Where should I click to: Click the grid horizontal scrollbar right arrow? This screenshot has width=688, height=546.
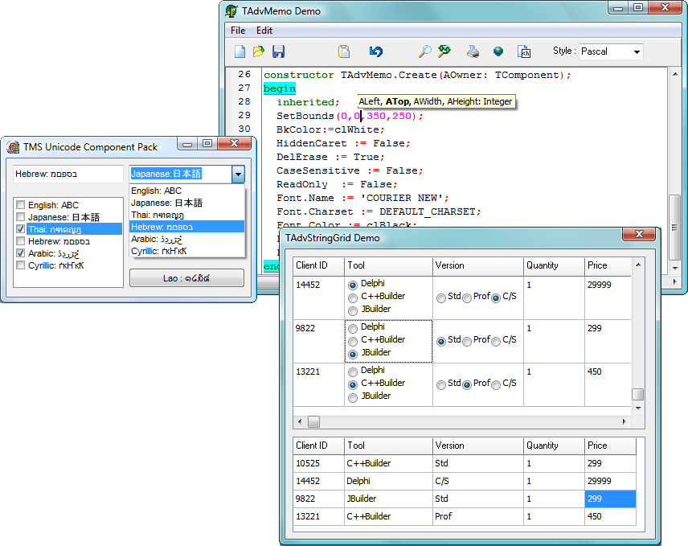(x=624, y=422)
